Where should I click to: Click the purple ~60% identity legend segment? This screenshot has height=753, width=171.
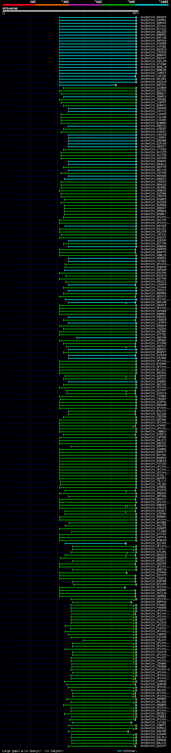[x=86, y=5]
